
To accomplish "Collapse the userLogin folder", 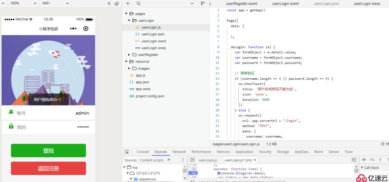I will [x=129, y=21].
